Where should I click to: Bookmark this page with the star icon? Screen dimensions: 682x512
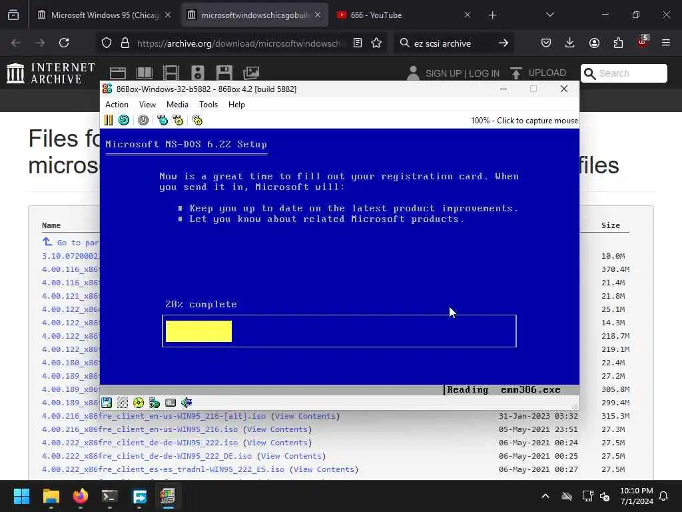(376, 43)
